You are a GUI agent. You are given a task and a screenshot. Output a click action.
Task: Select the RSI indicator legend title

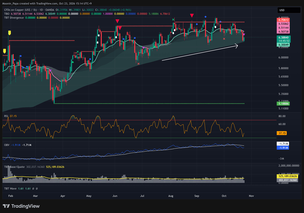(x=6, y=116)
